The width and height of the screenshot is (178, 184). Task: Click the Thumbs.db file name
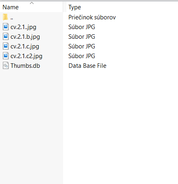click(x=25, y=66)
